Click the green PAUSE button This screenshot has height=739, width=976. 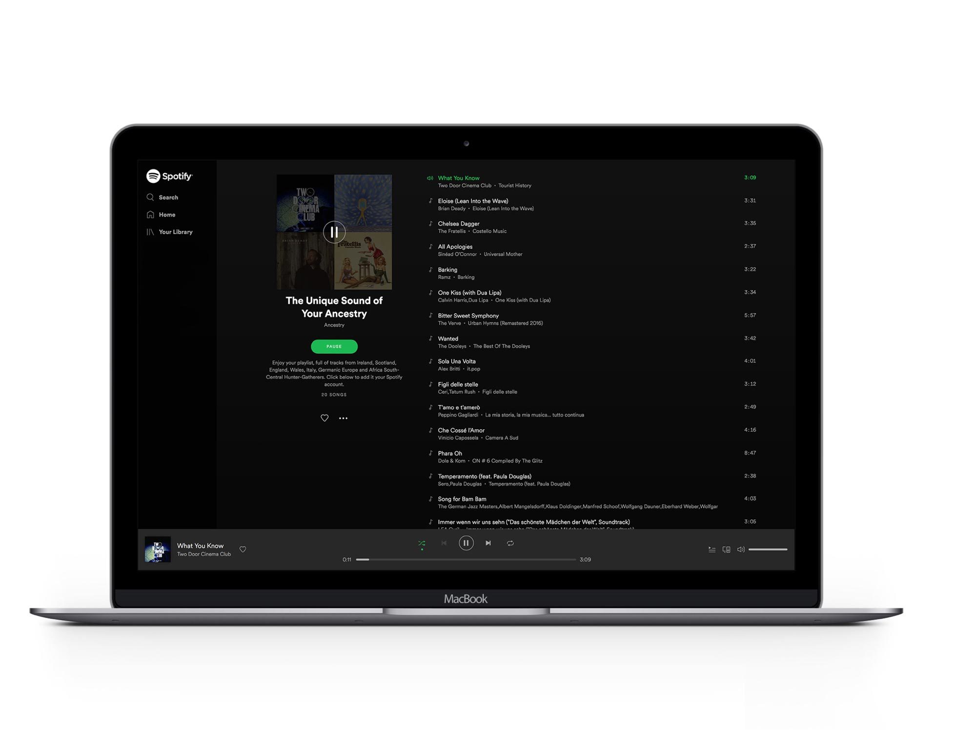click(x=334, y=346)
